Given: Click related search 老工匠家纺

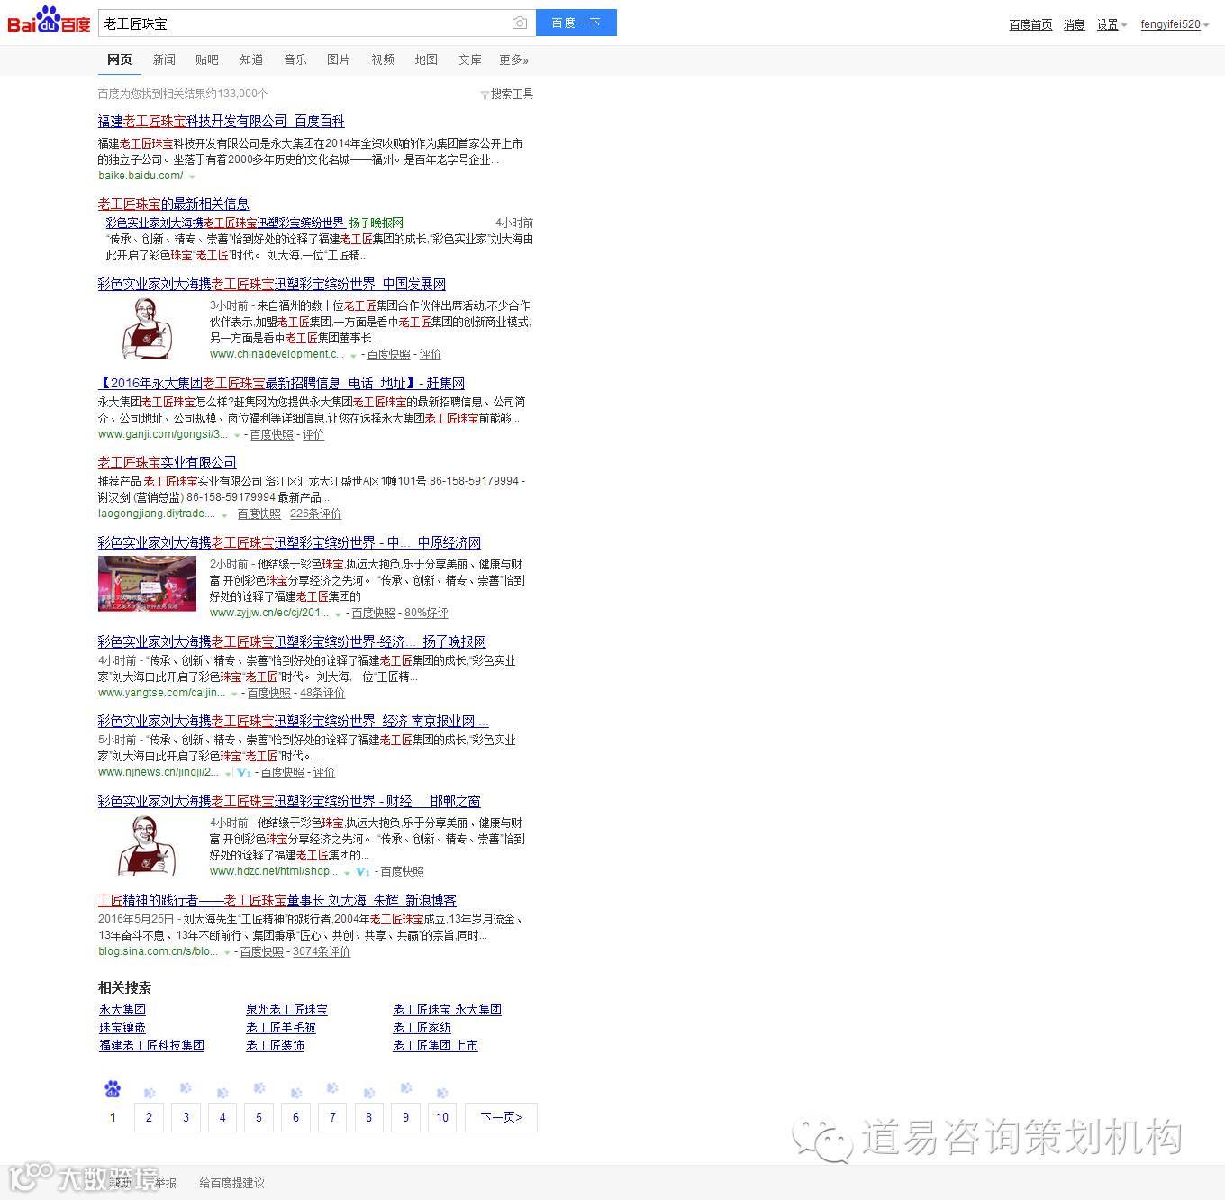Looking at the screenshot, I should 422,1028.
